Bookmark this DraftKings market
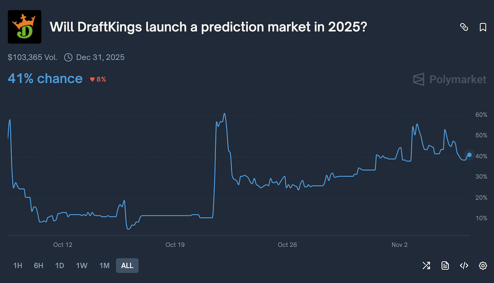Screen dimensions: 494x283 click(483, 27)
